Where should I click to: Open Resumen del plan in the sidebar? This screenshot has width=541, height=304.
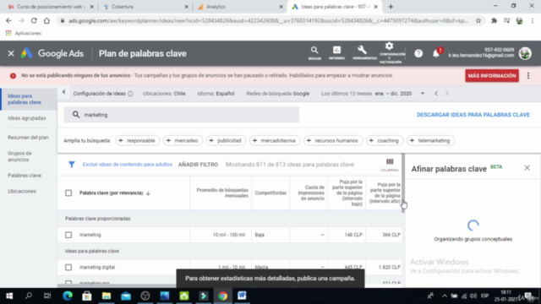[x=28, y=138]
